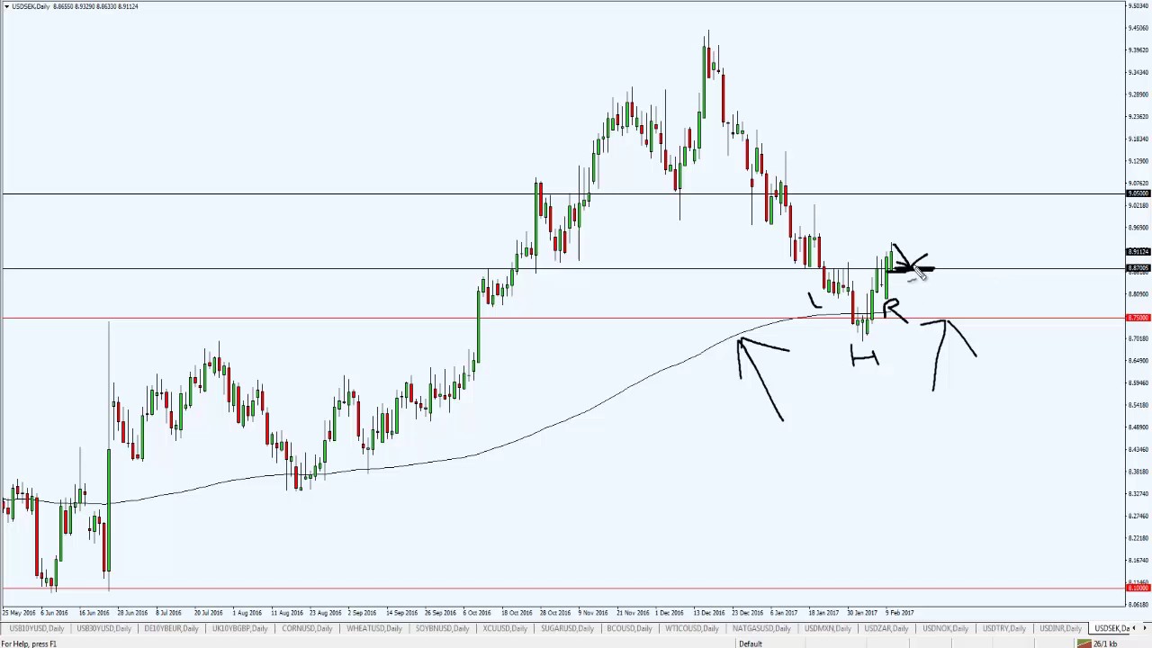Switch to the USDINR,Daily tab
The width and height of the screenshot is (1152, 648).
(x=1060, y=628)
